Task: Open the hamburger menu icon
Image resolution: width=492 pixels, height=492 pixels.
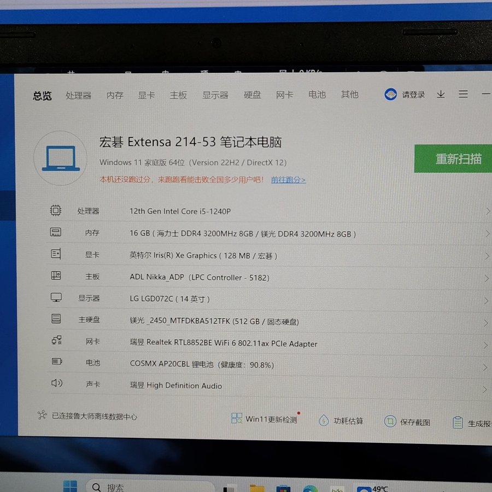Action: 463,94
